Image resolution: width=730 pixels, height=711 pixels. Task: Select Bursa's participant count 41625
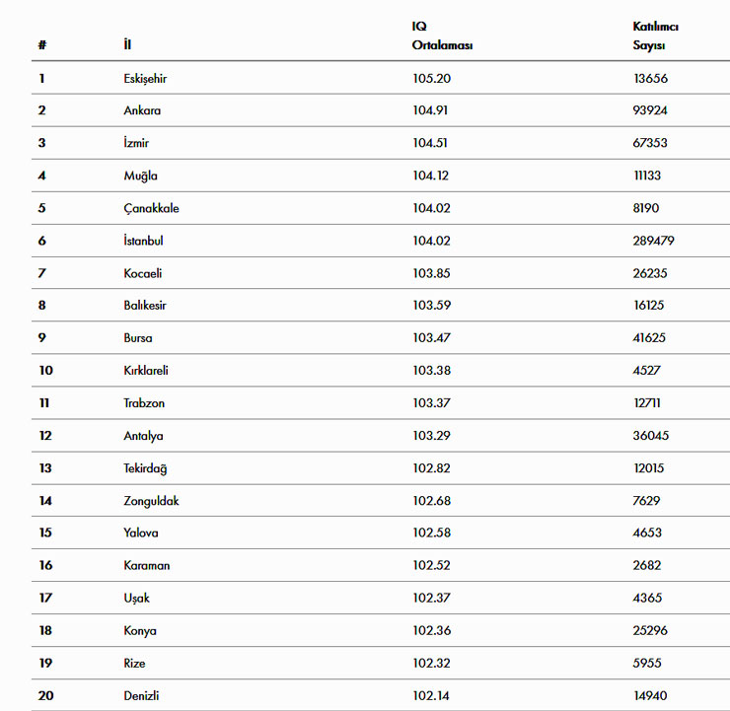tap(649, 338)
